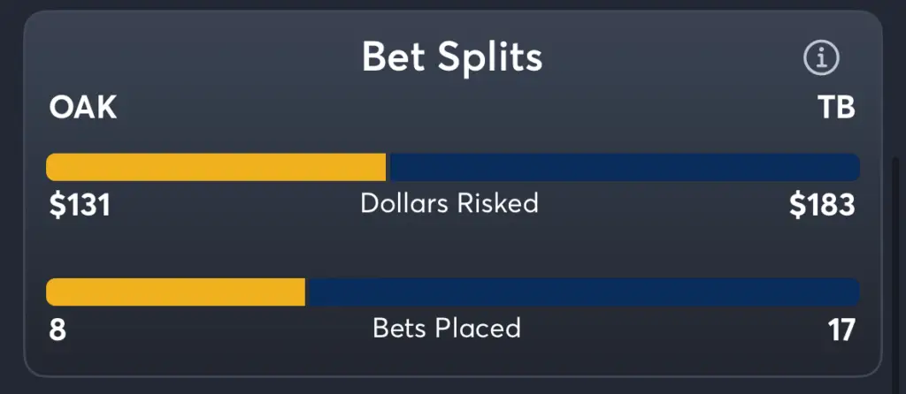The height and width of the screenshot is (394, 906).
Task: Open the Bet Splits info icon
Action: coord(821,57)
